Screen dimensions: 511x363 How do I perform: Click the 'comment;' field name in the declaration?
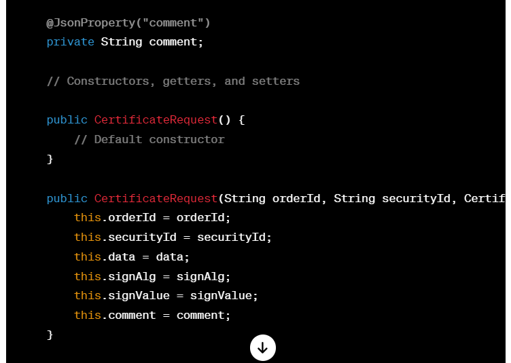pyautogui.click(x=176, y=42)
